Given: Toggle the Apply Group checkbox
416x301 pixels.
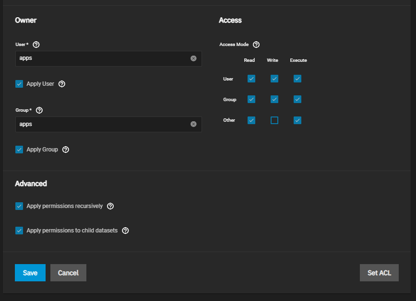Looking at the screenshot, I should [x=19, y=150].
